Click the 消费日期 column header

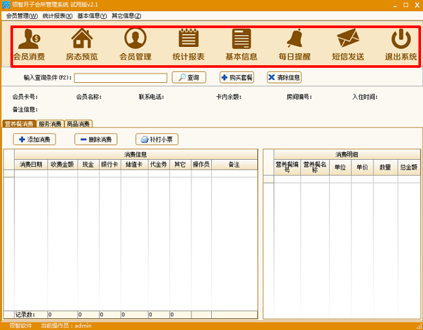[x=31, y=164]
